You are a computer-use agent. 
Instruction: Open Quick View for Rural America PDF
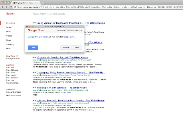click(x=66, y=105)
